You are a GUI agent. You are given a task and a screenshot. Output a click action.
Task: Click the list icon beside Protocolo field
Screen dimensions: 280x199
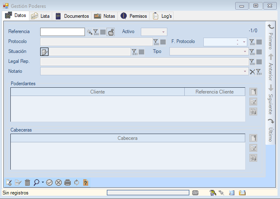coord(163,42)
